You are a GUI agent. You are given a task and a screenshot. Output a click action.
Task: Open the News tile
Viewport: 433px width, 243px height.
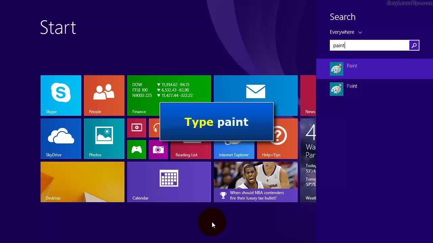(x=308, y=96)
